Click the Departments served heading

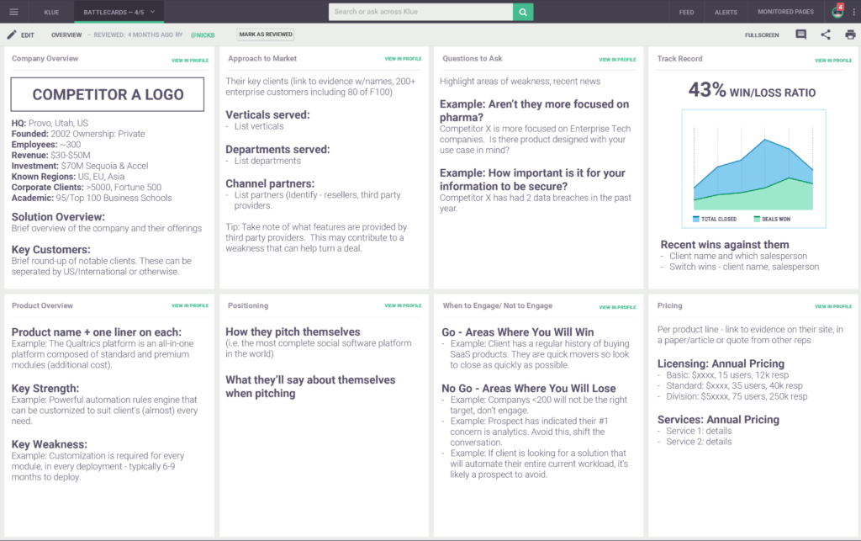(x=277, y=150)
